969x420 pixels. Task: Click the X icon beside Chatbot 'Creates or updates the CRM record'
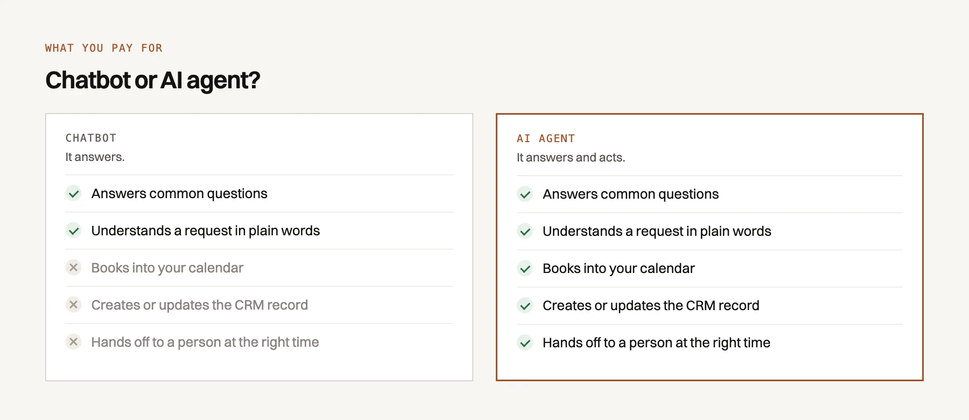click(x=74, y=305)
